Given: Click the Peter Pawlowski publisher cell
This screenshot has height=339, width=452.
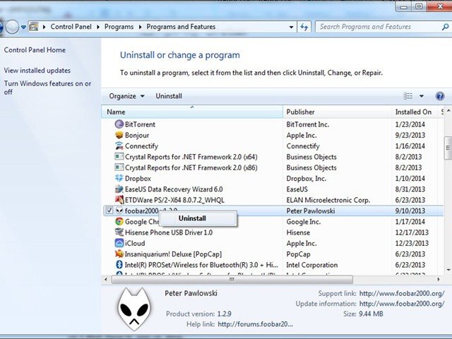Looking at the screenshot, I should tap(311, 210).
